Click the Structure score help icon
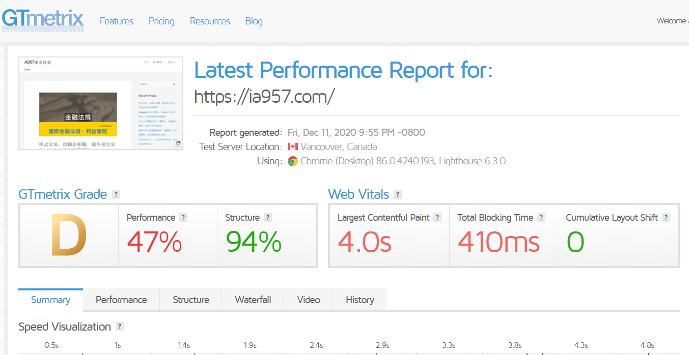The width and height of the screenshot is (689, 355). 268,217
